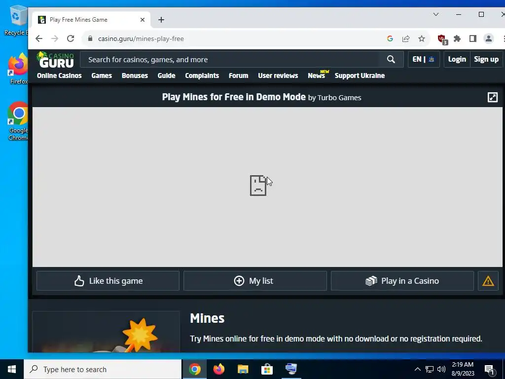Open the EN language selector
505x379 pixels.
click(424, 59)
